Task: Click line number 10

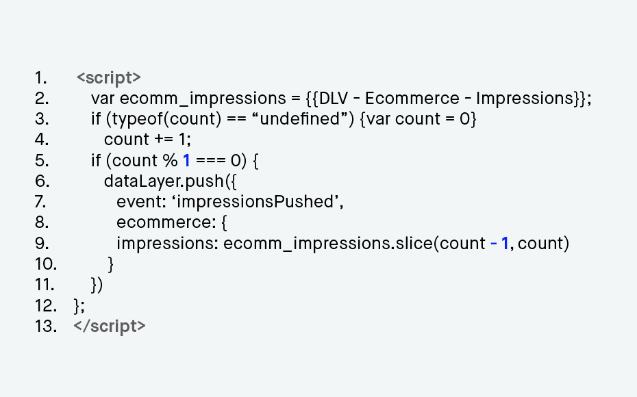Action: point(46,264)
